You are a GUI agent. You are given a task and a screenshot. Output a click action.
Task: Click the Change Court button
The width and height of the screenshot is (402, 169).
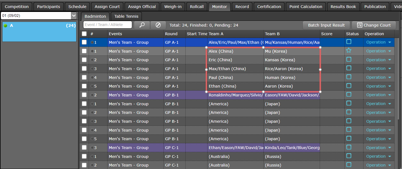374,25
